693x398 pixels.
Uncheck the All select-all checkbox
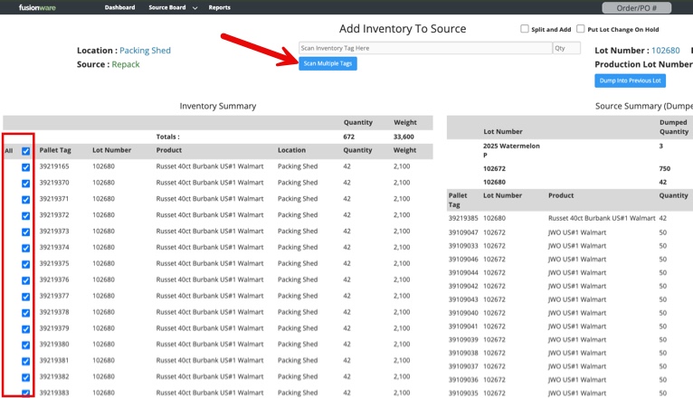tap(26, 151)
